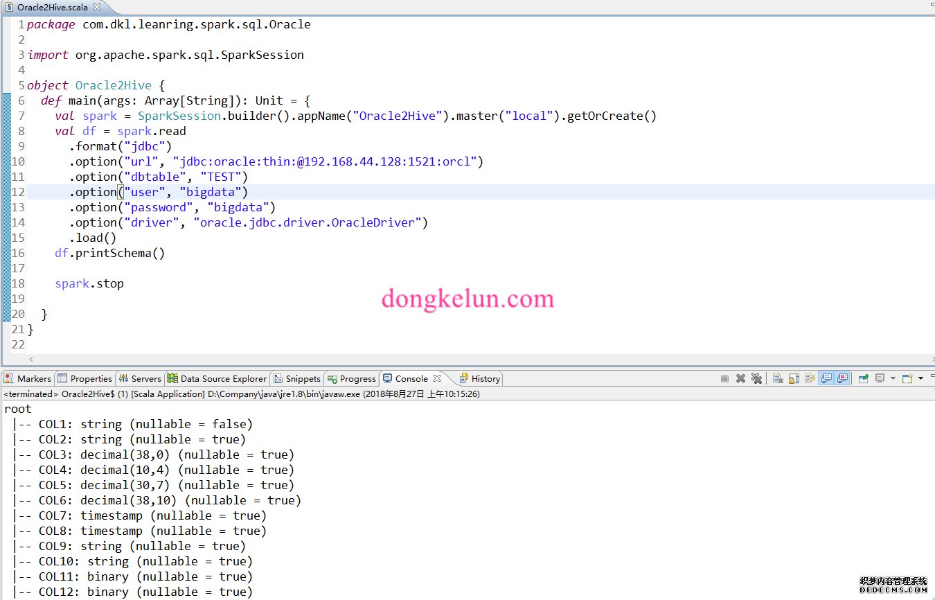935x600 pixels.
Task: Click the Open Console icon
Action: (x=907, y=378)
